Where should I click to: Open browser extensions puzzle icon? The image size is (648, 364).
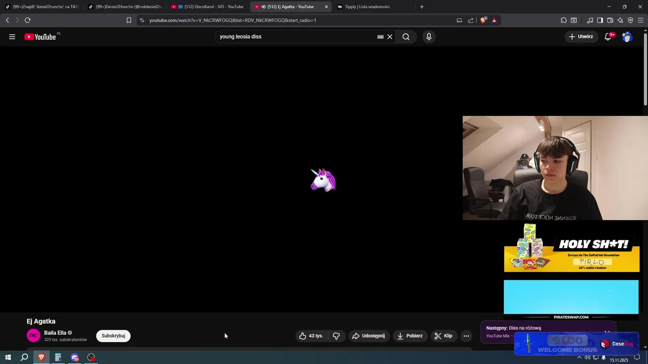(x=563, y=20)
